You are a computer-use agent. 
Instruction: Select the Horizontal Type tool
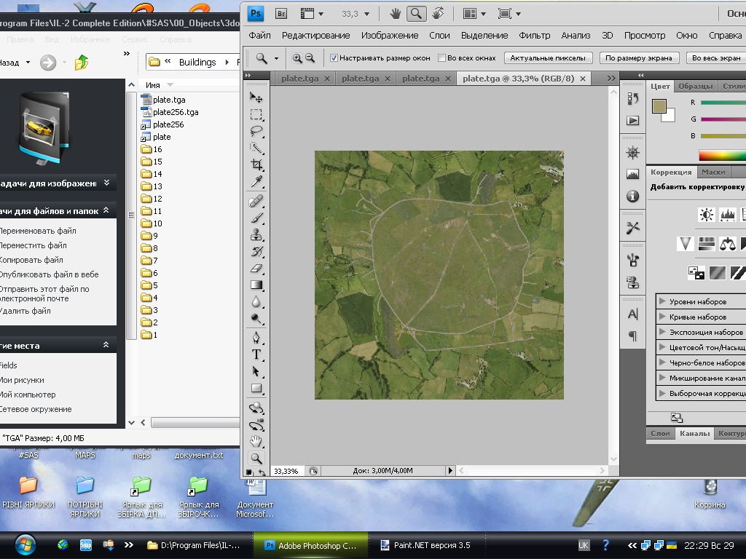click(x=256, y=354)
